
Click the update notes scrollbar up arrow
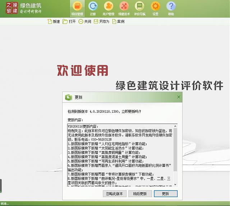coord(175,126)
